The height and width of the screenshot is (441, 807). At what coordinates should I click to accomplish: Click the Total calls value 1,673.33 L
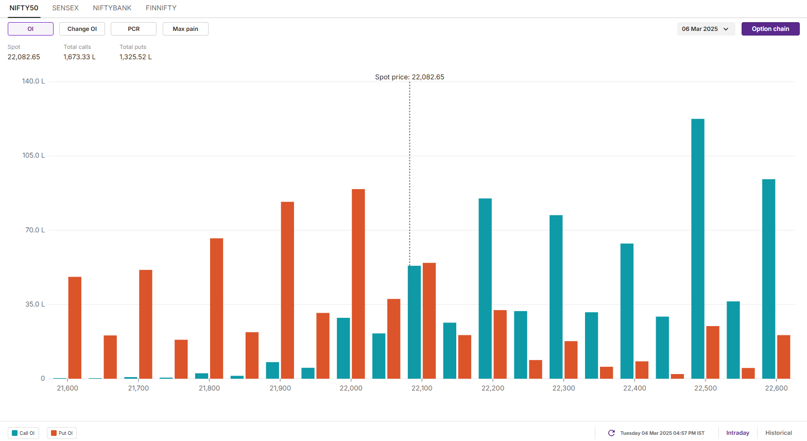click(79, 57)
